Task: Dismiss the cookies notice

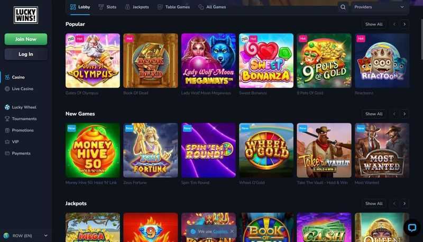Action: click(x=232, y=231)
